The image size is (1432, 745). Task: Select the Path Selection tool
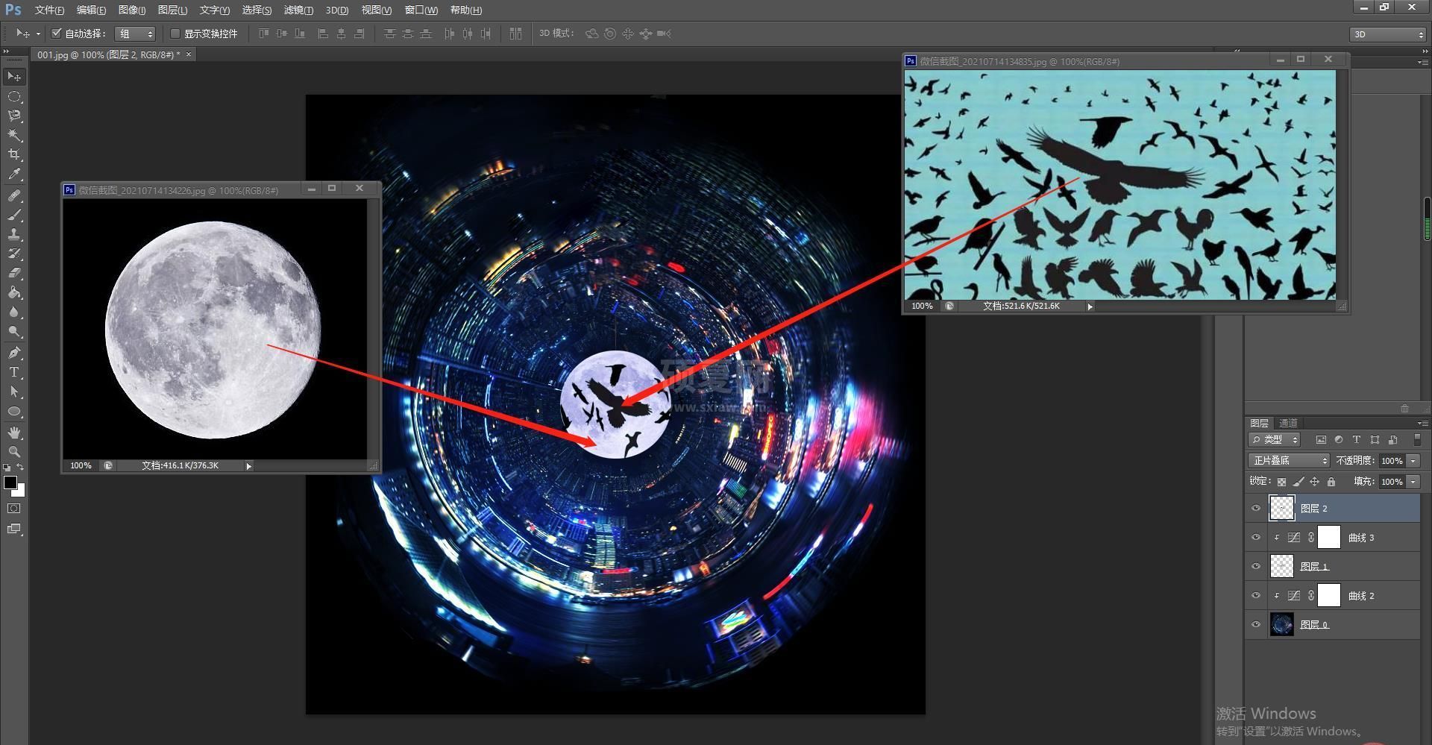(14, 391)
